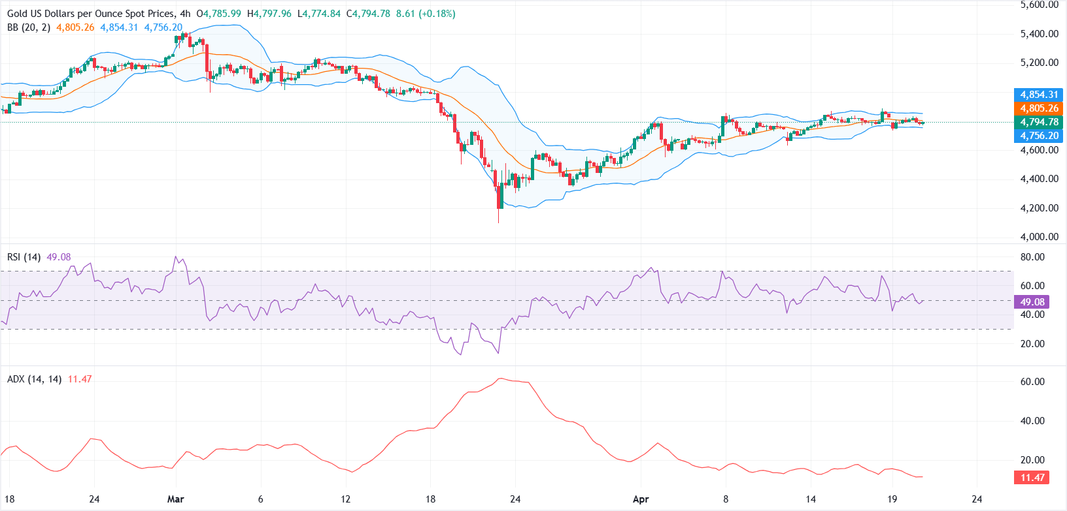Click the red 11.47 ADX axis tag
Viewport: 1067px width, 511px height.
[1032, 478]
